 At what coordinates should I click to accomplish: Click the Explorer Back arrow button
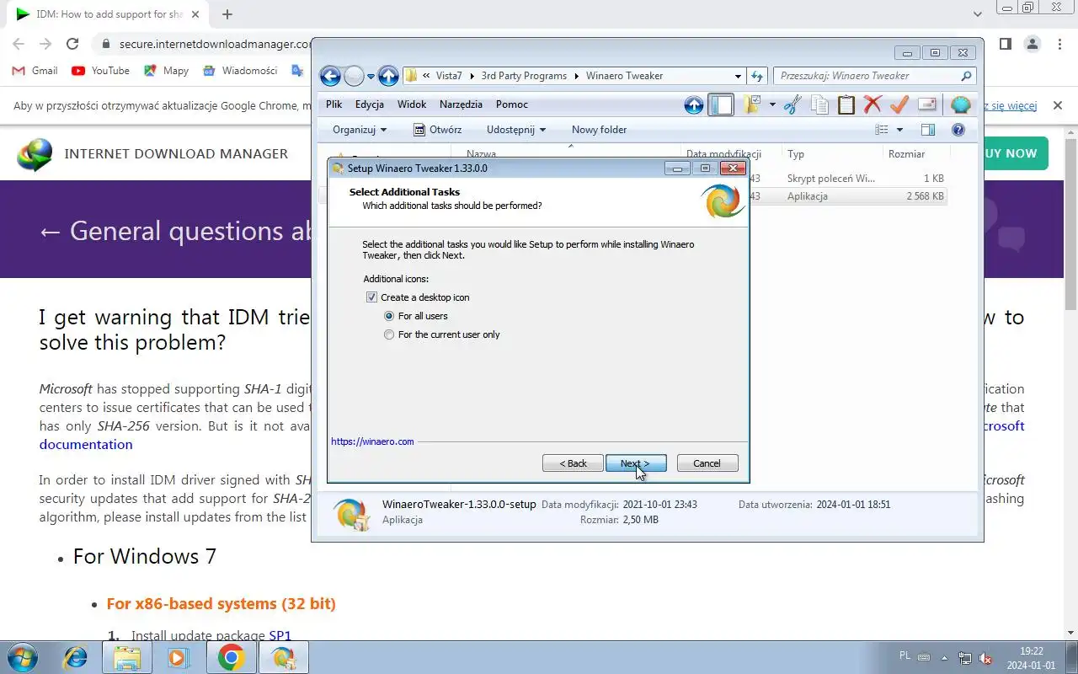330,77
